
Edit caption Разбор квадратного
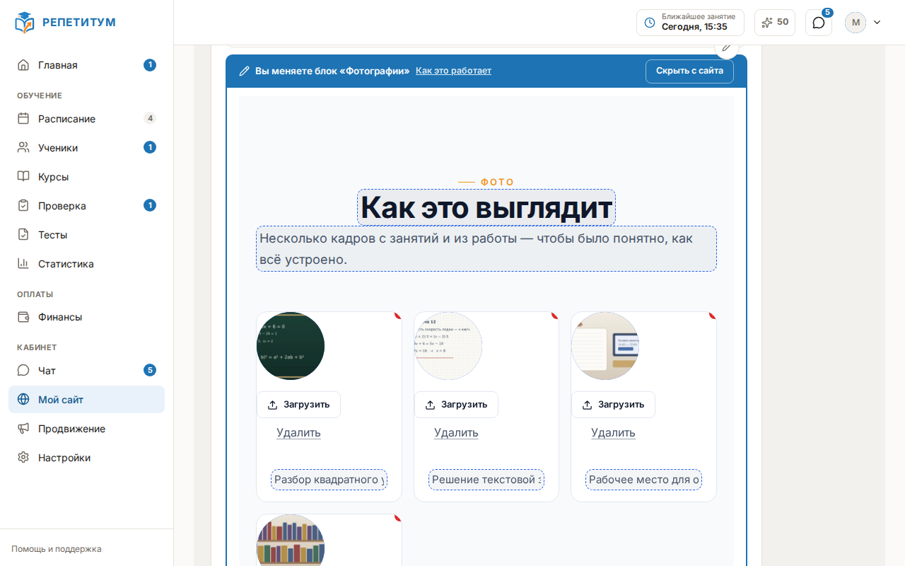pyautogui.click(x=329, y=480)
